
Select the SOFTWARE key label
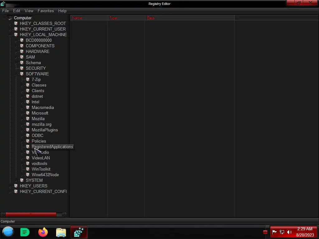click(37, 74)
